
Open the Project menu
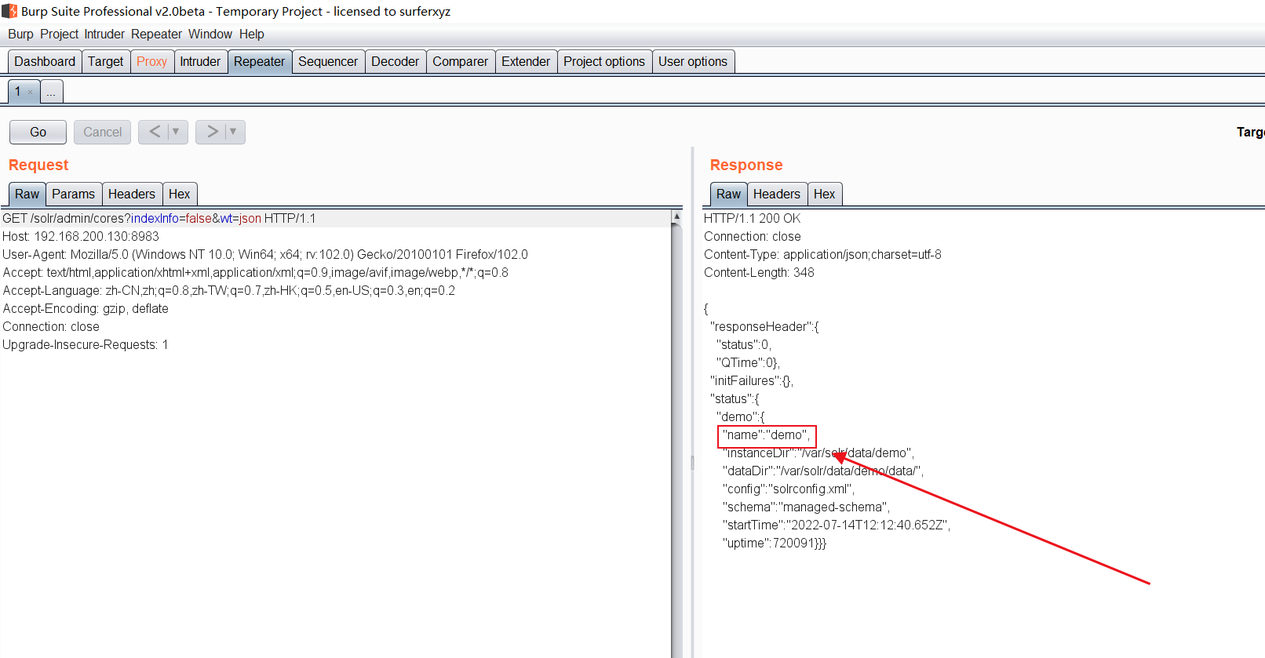(60, 34)
